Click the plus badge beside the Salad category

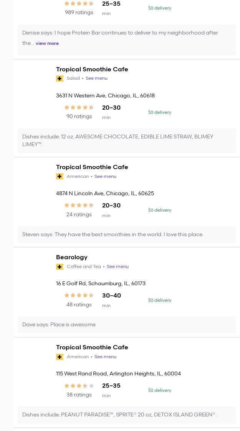click(60, 79)
